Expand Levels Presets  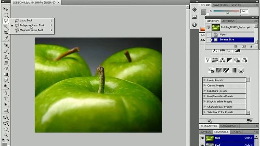205,80
